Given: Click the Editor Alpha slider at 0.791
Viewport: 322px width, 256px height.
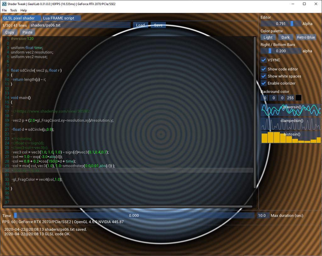Looking at the screenshot, I should (x=281, y=24).
